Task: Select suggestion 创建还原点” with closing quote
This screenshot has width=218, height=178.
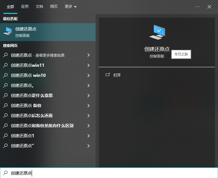Action: [x=48, y=146]
